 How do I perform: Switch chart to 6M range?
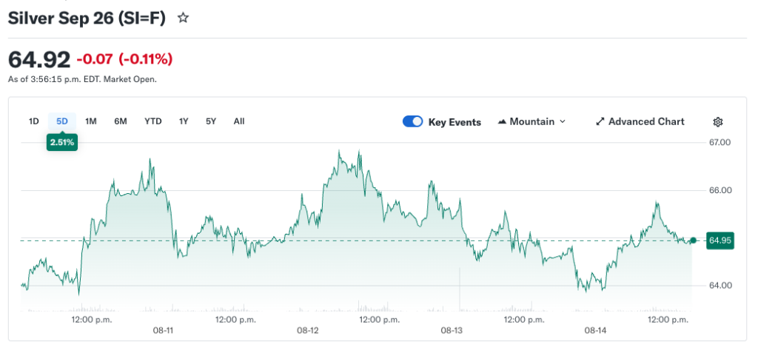121,121
